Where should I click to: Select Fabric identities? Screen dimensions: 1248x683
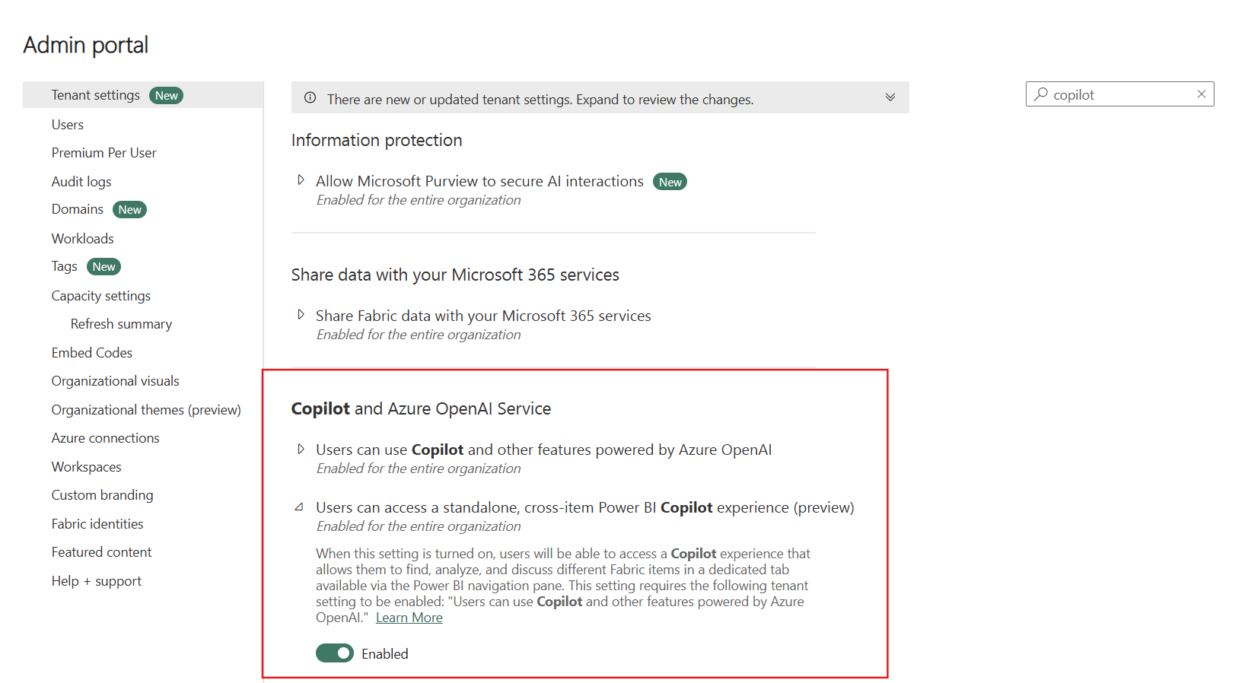97,524
